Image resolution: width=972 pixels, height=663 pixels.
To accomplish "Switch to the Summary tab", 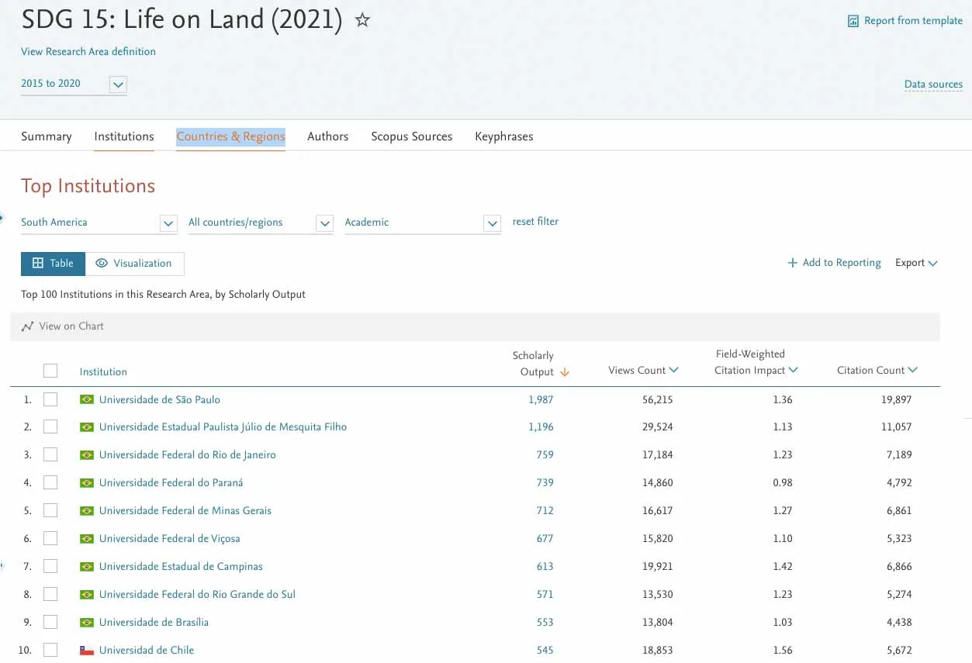I will click(x=47, y=136).
